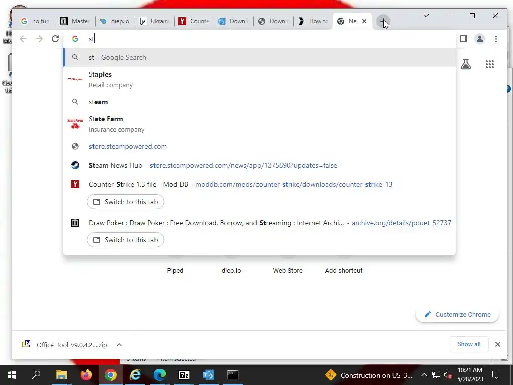Open the Steam News Hub suggestion
Image resolution: width=513 pixels, height=385 pixels.
[x=260, y=165]
